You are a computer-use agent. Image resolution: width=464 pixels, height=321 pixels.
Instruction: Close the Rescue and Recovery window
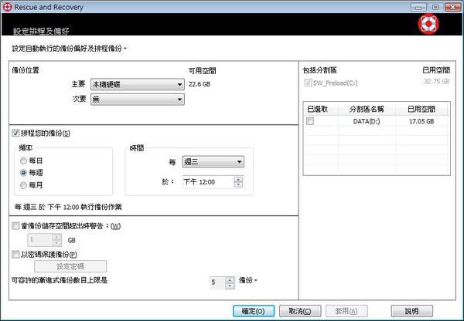[x=453, y=8]
